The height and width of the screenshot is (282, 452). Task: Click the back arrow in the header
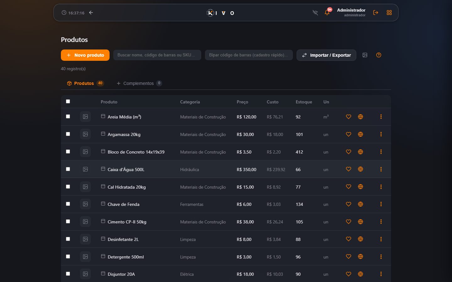coord(91,13)
